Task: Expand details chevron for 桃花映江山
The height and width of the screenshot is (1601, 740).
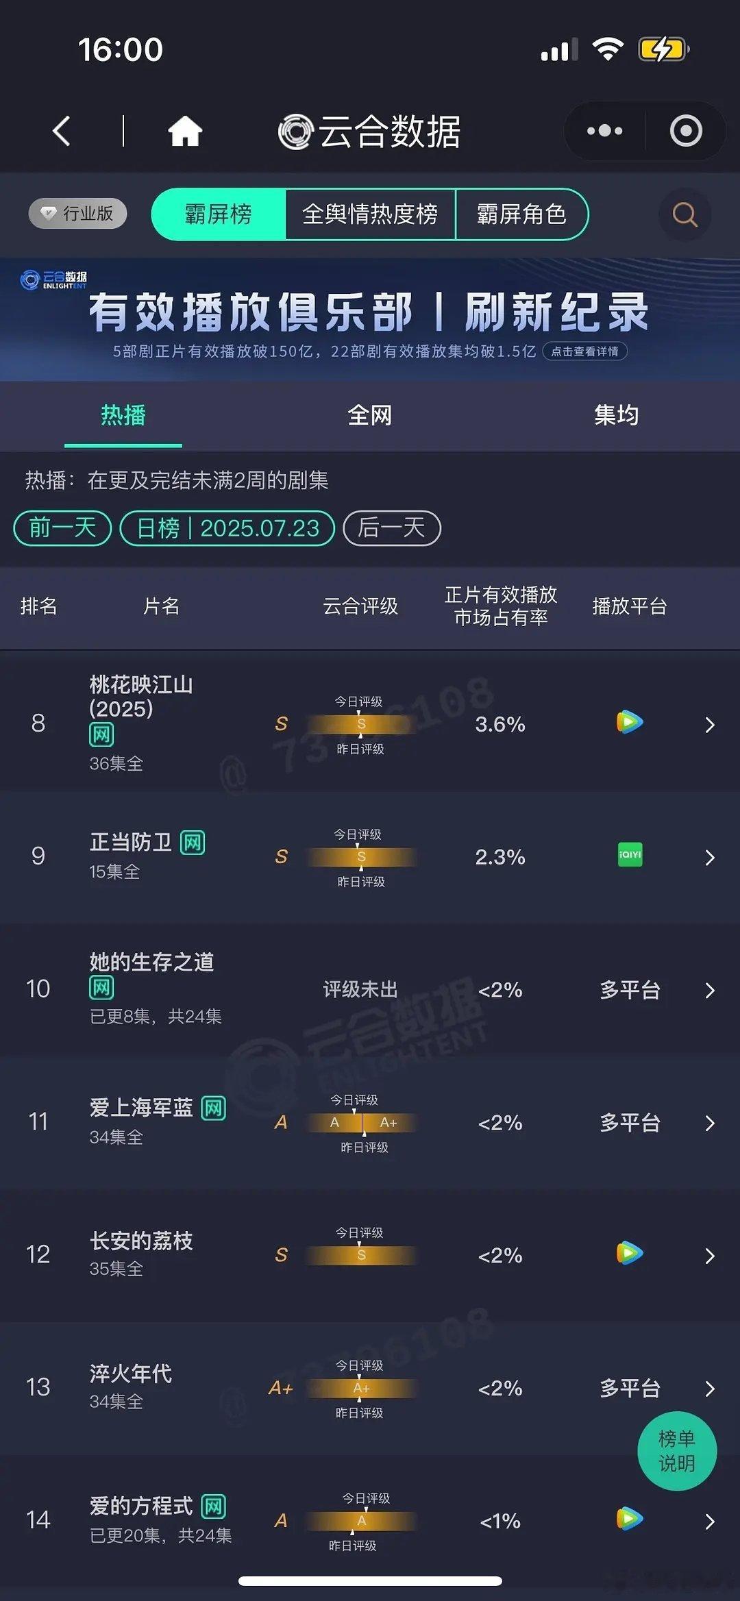Action: click(710, 724)
